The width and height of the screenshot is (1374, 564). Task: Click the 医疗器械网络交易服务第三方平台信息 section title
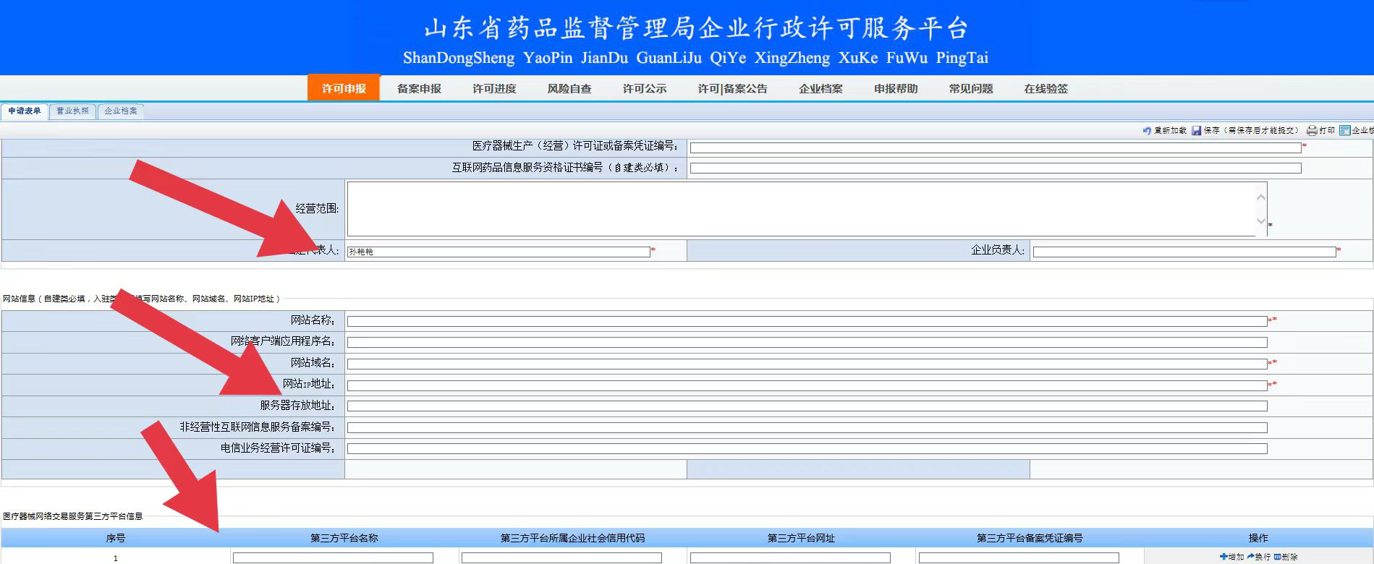(73, 516)
